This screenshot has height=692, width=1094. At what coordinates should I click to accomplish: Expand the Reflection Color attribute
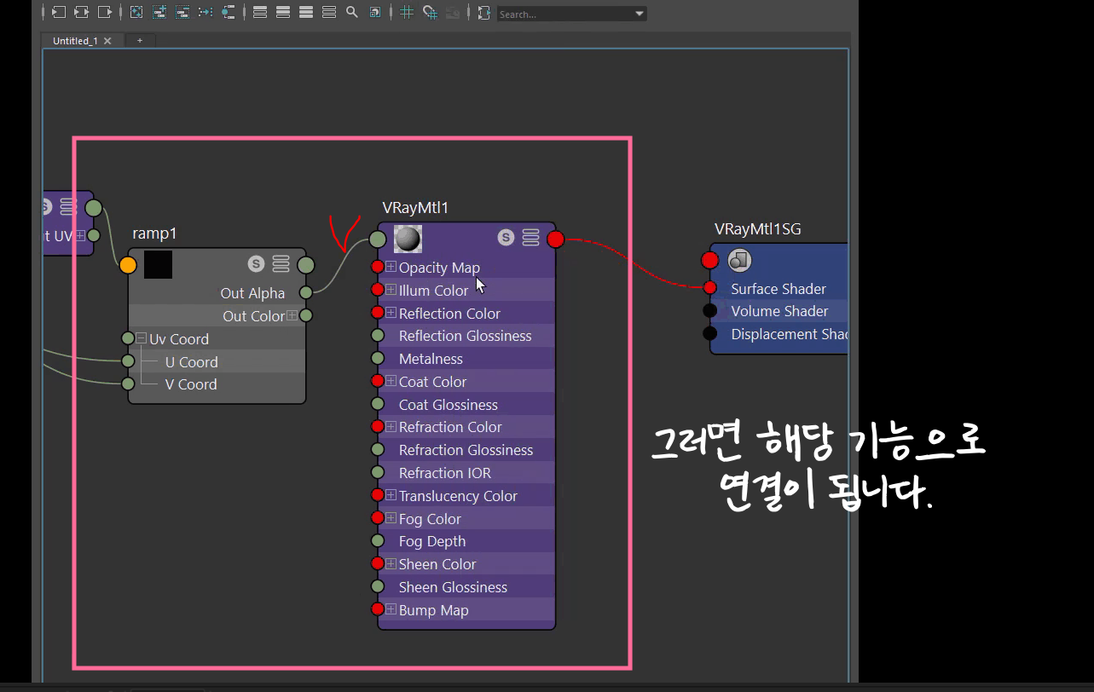pos(391,313)
